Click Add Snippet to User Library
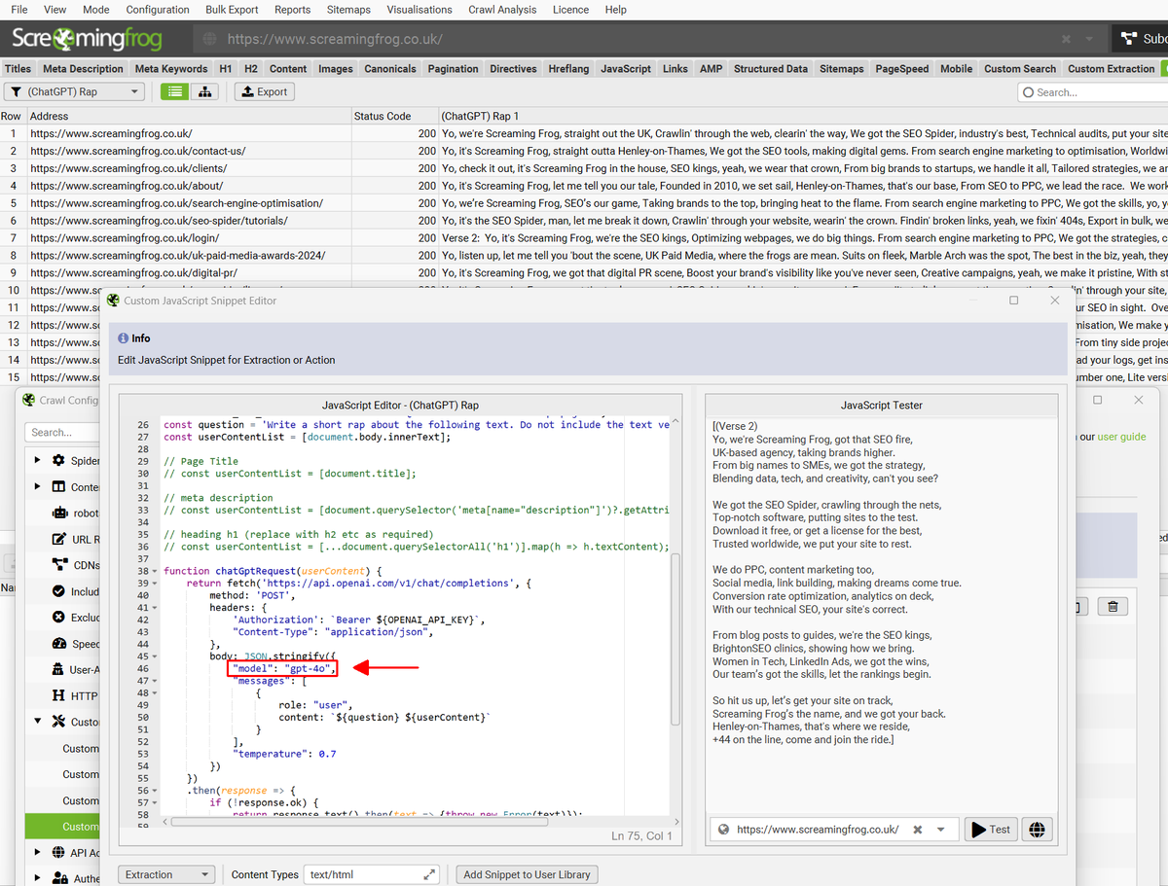The image size is (1168, 886). (x=527, y=874)
